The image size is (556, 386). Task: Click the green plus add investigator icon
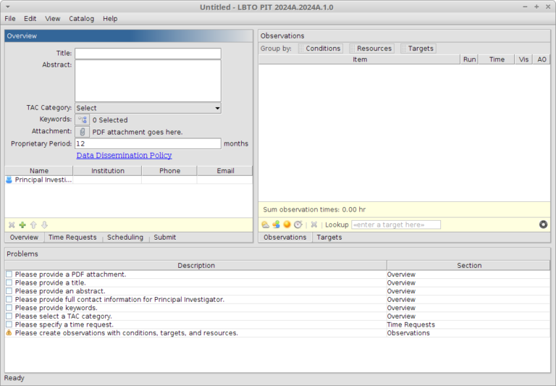click(x=22, y=225)
